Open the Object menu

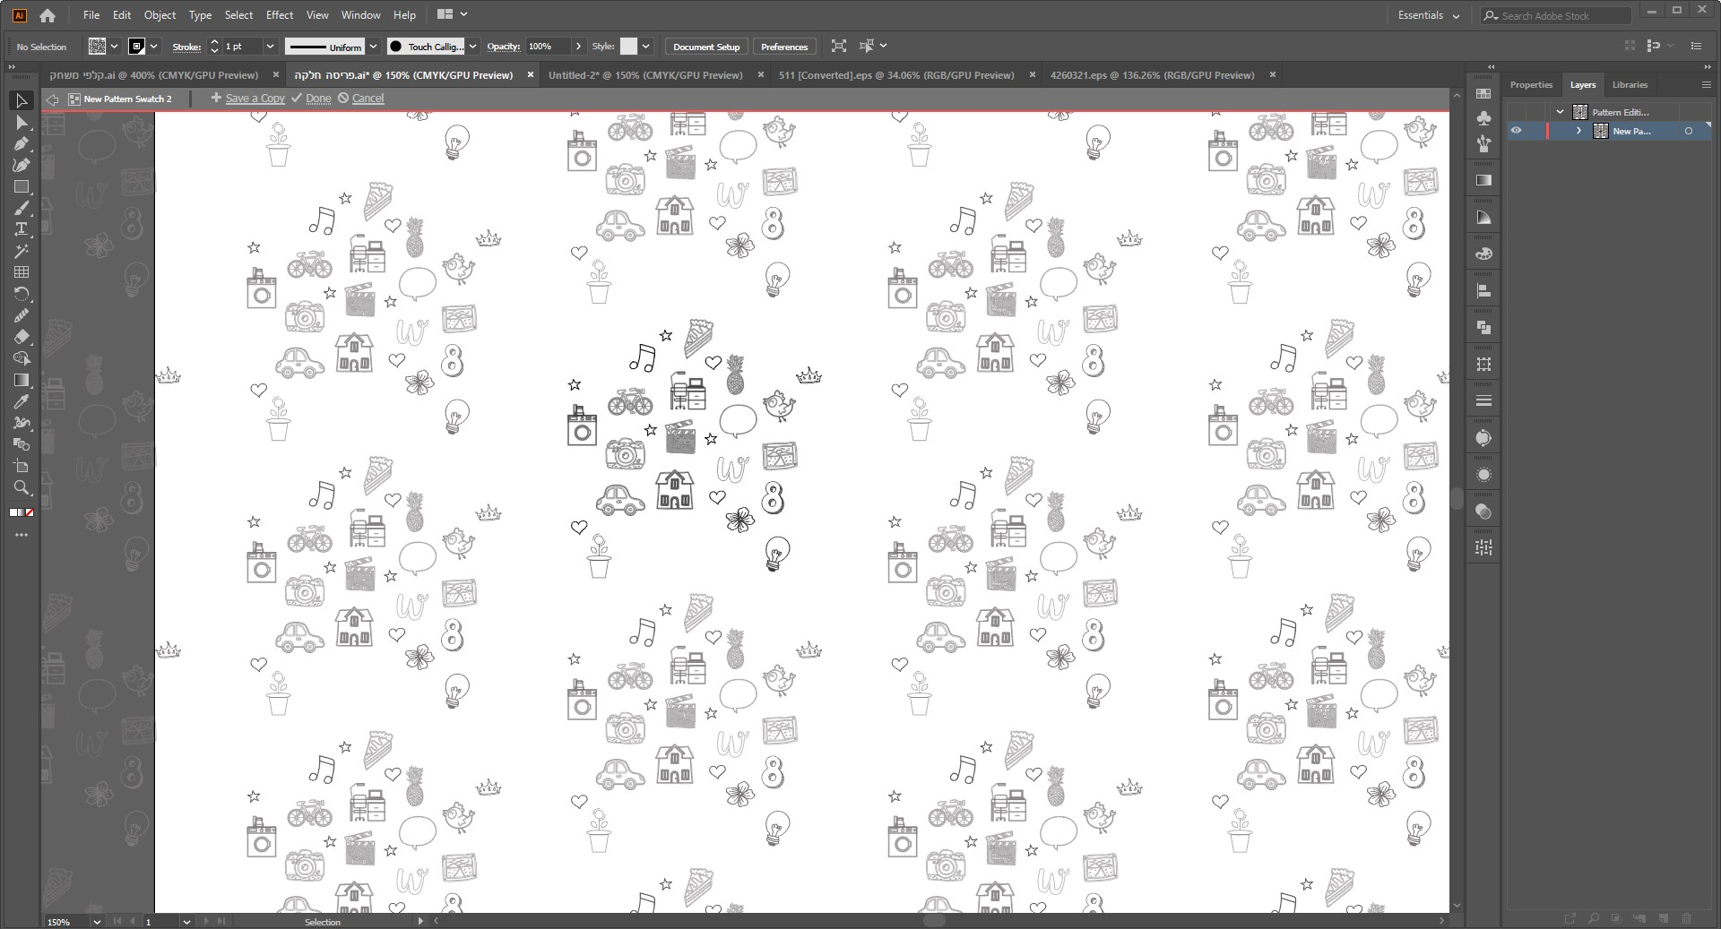160,15
